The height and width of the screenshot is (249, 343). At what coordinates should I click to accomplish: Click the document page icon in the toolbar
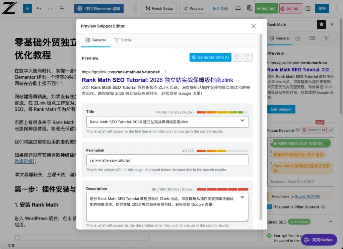(250, 8)
